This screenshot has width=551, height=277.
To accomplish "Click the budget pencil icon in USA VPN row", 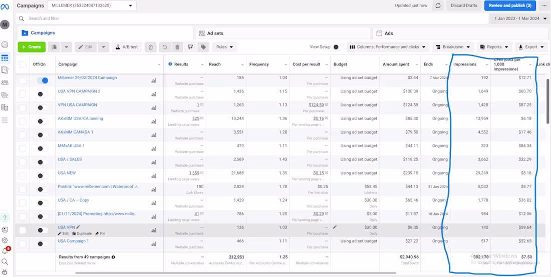I will tap(335, 227).
